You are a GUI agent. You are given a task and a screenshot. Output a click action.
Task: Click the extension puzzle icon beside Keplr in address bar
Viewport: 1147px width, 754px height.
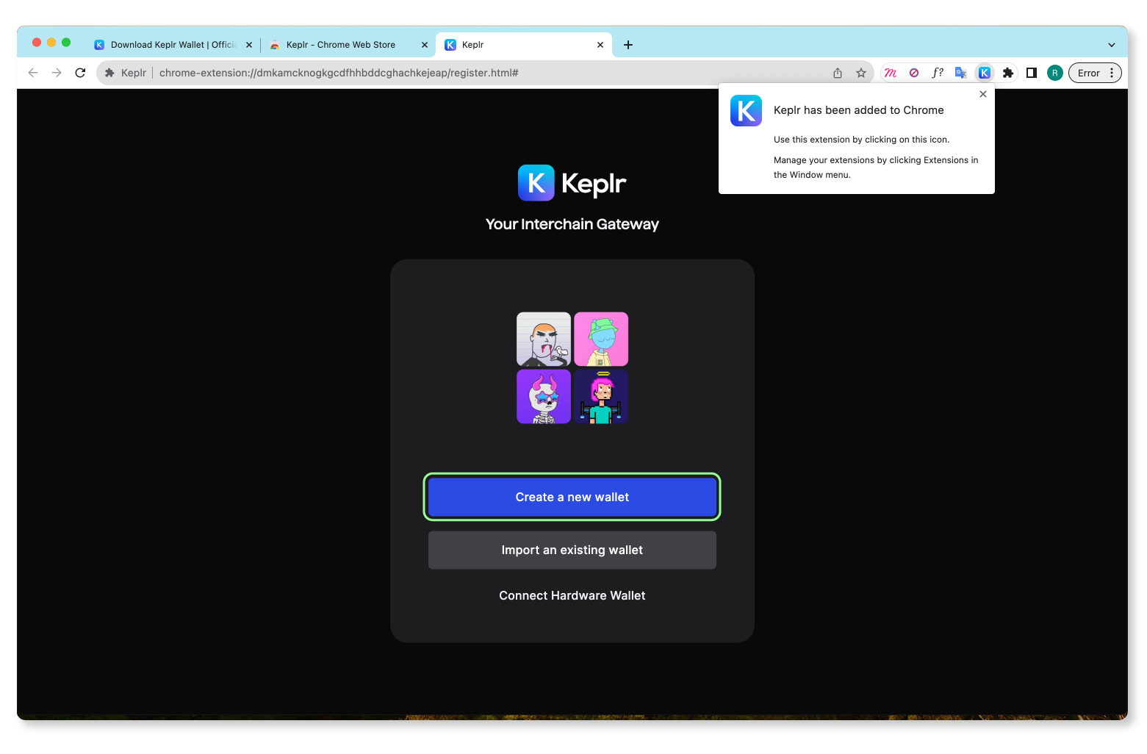[109, 73]
